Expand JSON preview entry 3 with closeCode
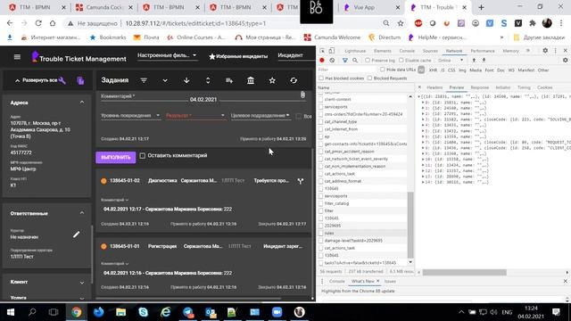This screenshot has height=321, width=571. coord(423,119)
